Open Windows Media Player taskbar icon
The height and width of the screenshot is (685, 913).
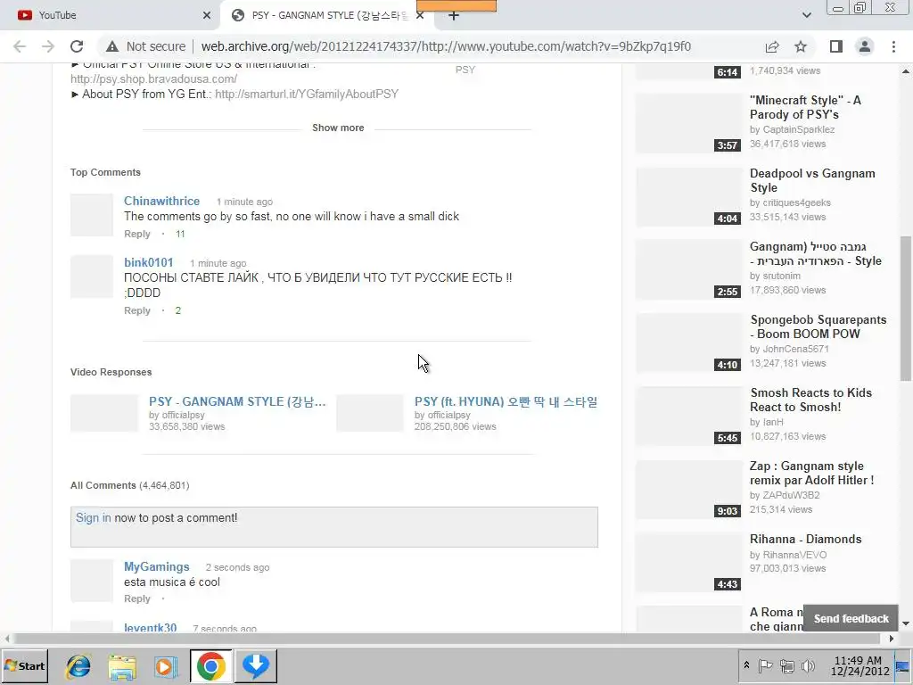[167, 665]
